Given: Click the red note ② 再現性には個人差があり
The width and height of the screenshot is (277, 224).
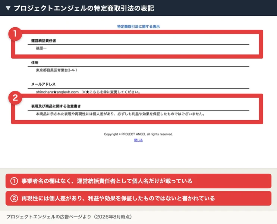Looking at the screenshot, I should pos(138,198).
